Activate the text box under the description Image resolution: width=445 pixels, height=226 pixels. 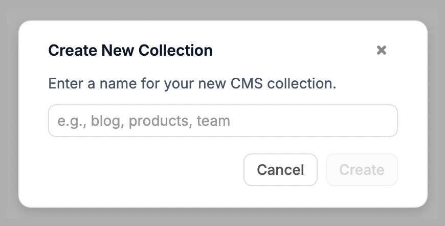coord(222,121)
